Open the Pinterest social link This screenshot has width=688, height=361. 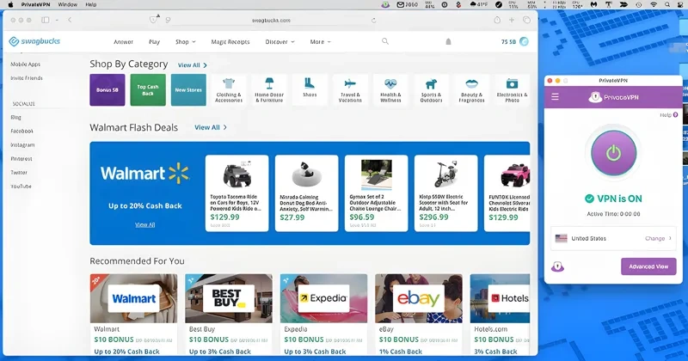(x=21, y=158)
